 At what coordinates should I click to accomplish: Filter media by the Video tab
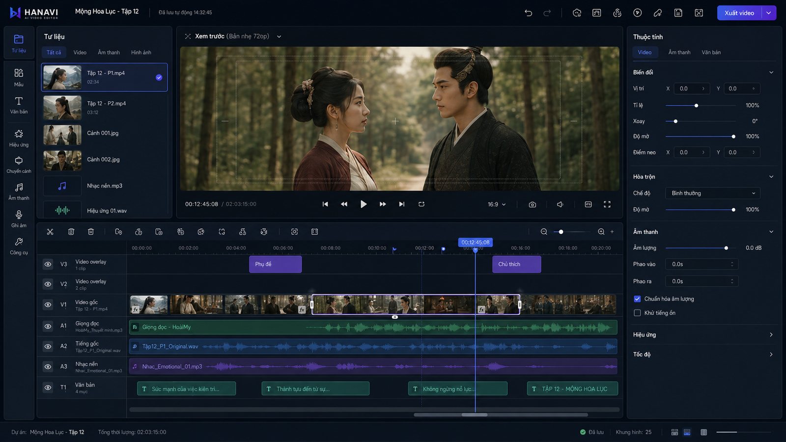80,53
